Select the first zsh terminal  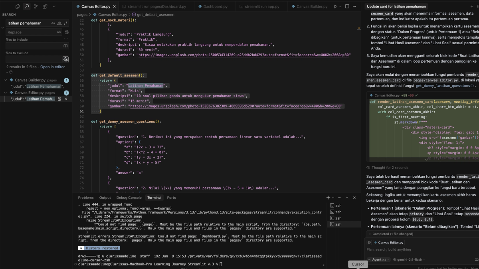click(x=344, y=206)
